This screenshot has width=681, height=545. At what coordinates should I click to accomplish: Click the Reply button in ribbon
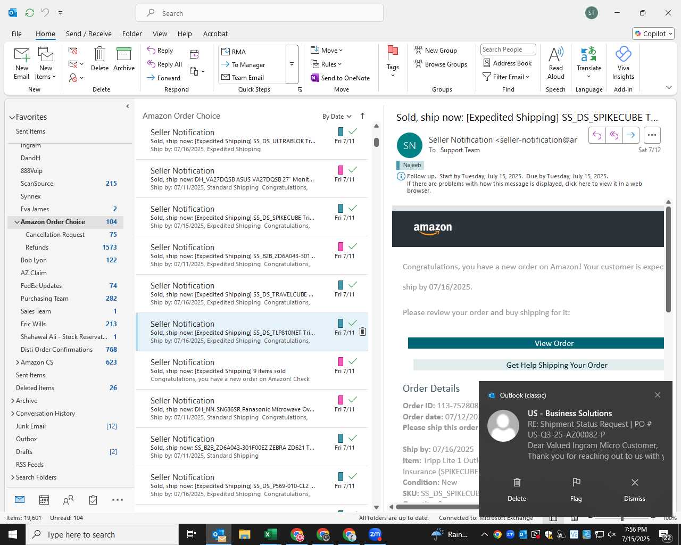tap(161, 50)
